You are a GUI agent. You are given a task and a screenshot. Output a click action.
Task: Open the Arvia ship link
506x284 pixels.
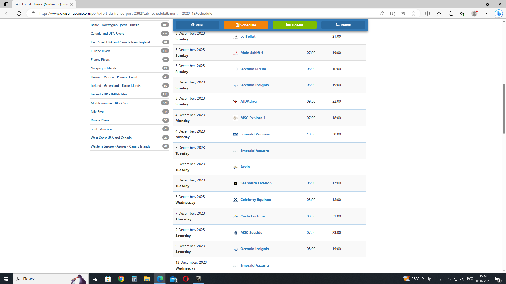click(245, 167)
